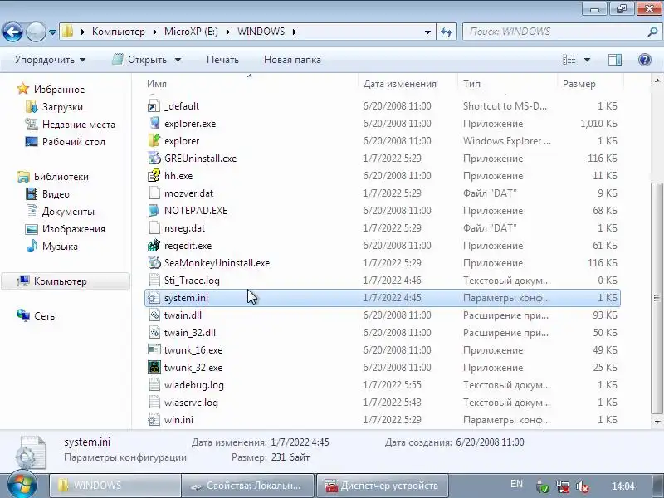The image size is (664, 498).
Task: Expand arrow after WINDOWS breadcrumb
Action: [294, 32]
